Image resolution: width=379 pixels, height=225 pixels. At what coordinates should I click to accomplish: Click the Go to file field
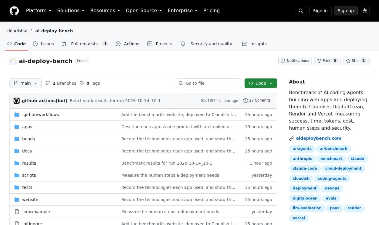(x=209, y=83)
